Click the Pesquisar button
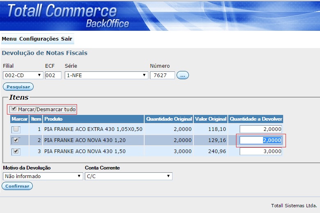Viewport: 320px width, 213px height. click(x=18, y=87)
